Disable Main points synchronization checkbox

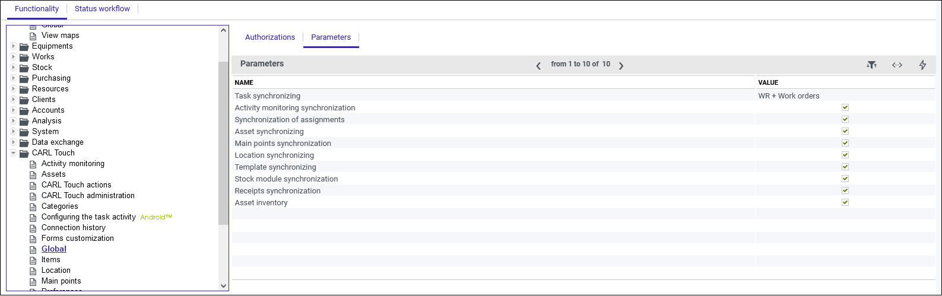point(845,143)
